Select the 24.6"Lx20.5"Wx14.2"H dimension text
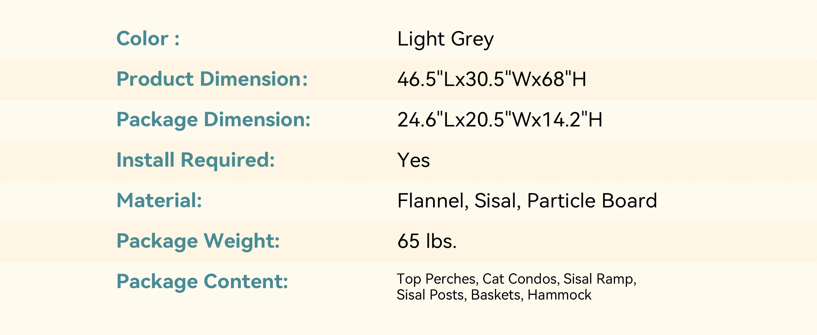The width and height of the screenshot is (817, 335). click(499, 119)
